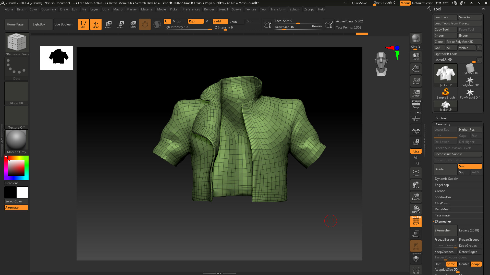This screenshot has height=275, width=490.
Task: Activate Edit mode button
Action: pos(83,24)
